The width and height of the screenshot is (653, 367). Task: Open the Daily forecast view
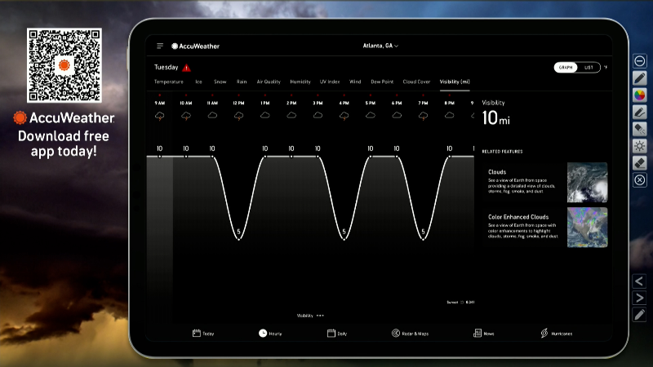click(337, 334)
